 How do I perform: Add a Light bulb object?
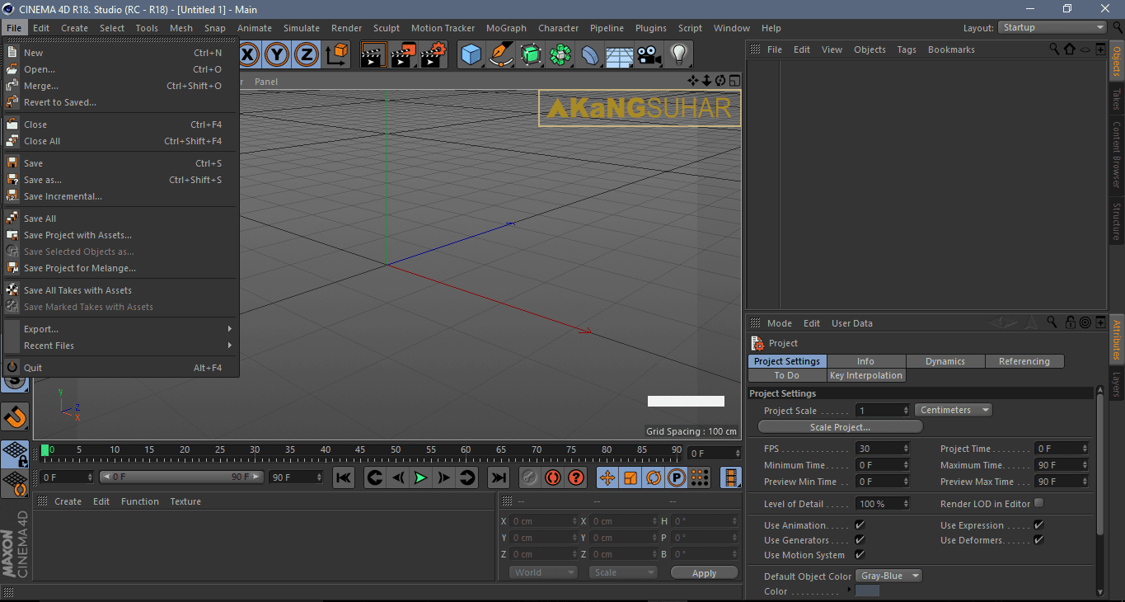coord(678,55)
